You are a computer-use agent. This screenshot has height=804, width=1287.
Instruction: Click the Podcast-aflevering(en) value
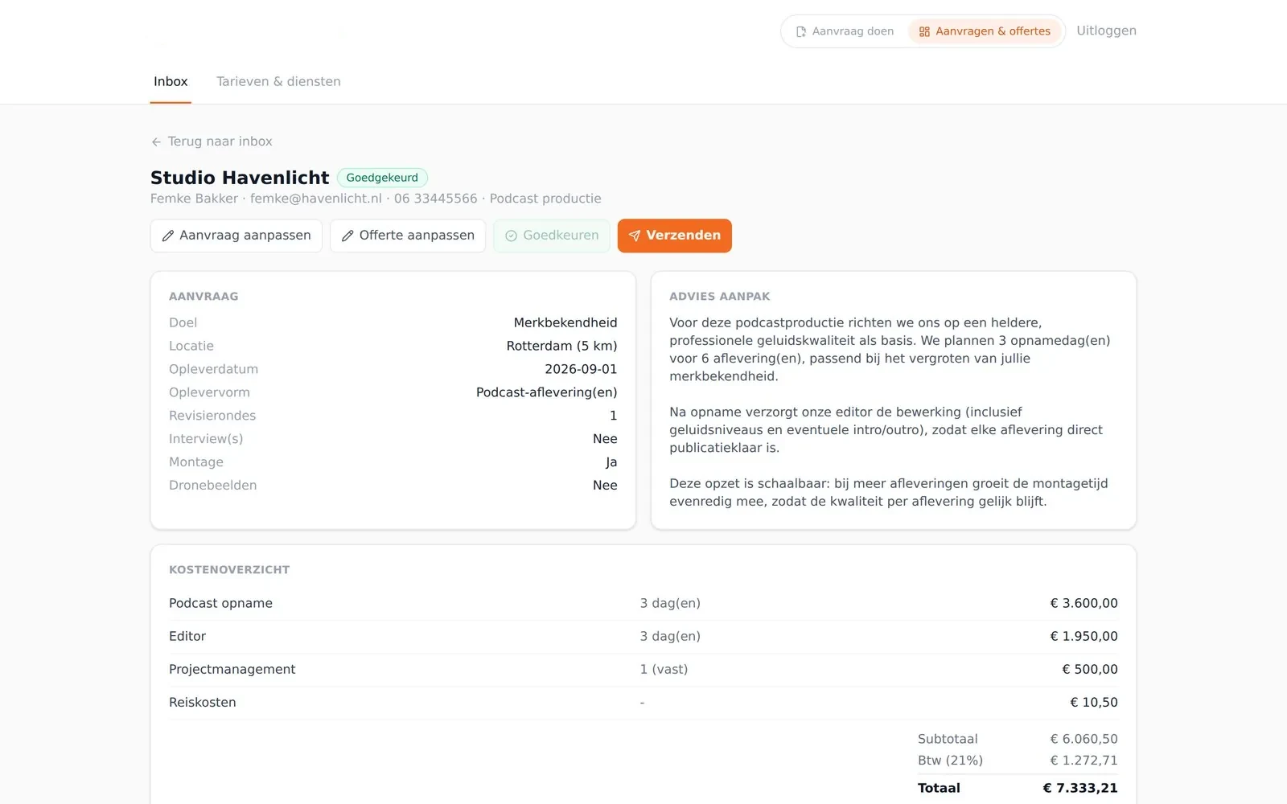(x=547, y=392)
